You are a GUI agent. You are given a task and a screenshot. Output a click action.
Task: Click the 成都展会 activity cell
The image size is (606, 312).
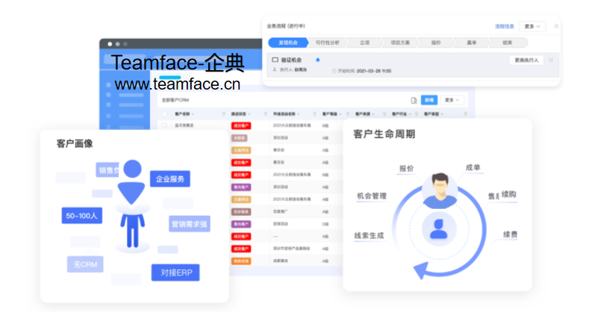(280, 260)
